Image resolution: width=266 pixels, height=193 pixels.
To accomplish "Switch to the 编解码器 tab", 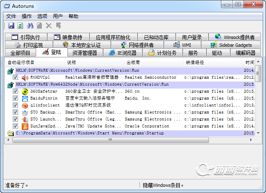I will (245, 53).
